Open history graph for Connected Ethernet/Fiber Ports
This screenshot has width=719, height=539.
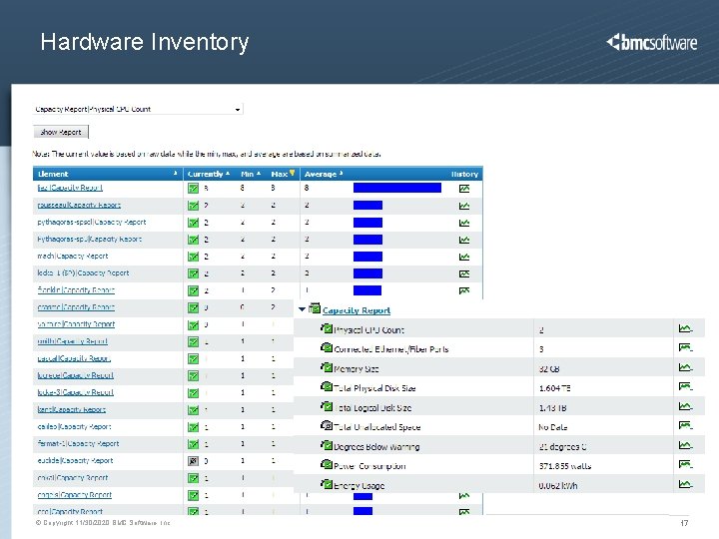tap(685, 348)
